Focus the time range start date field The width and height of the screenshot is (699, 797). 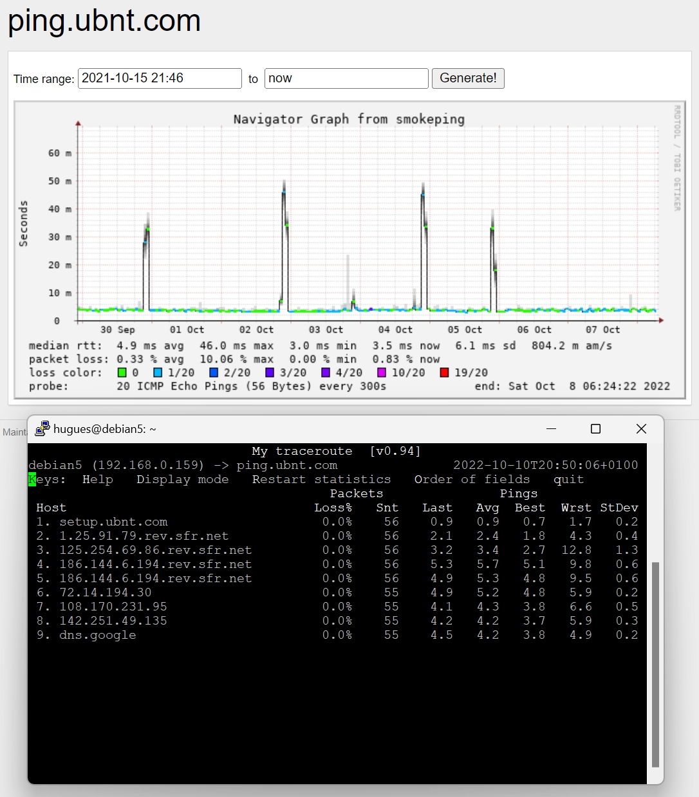160,78
